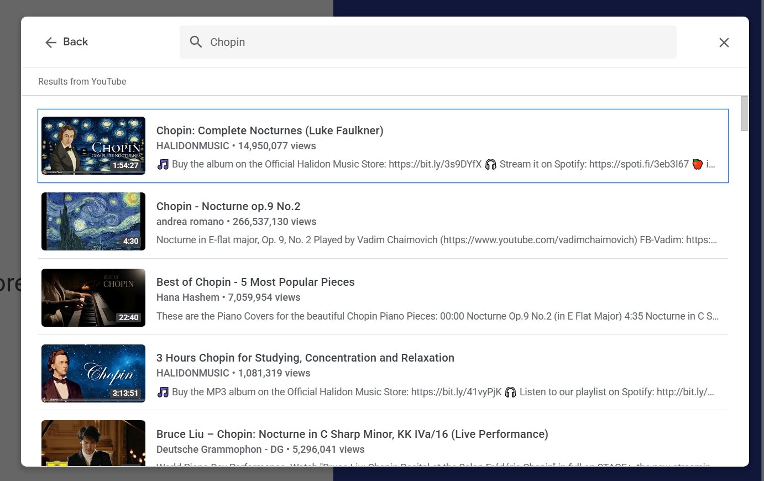
Task: Click the 3:13:51 duration badge
Action: coord(125,393)
